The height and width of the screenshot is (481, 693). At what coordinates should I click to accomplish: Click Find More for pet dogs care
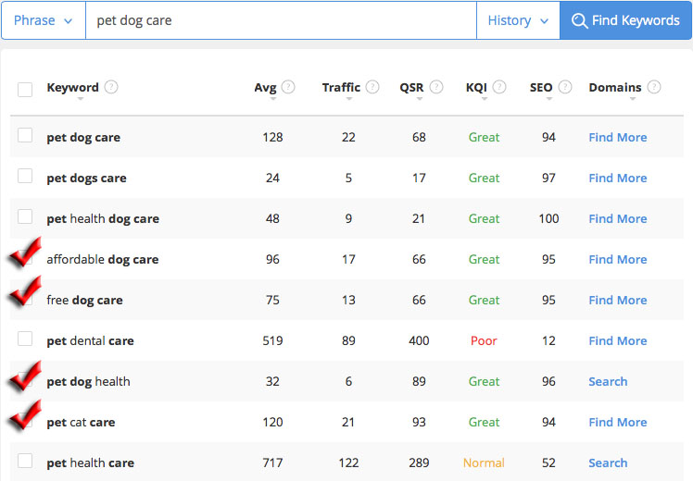click(x=617, y=178)
